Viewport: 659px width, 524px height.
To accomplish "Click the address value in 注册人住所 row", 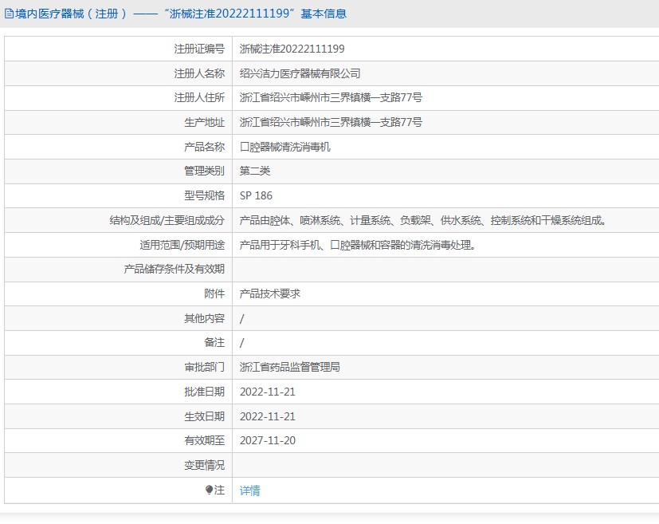I will pyautogui.click(x=331, y=97).
